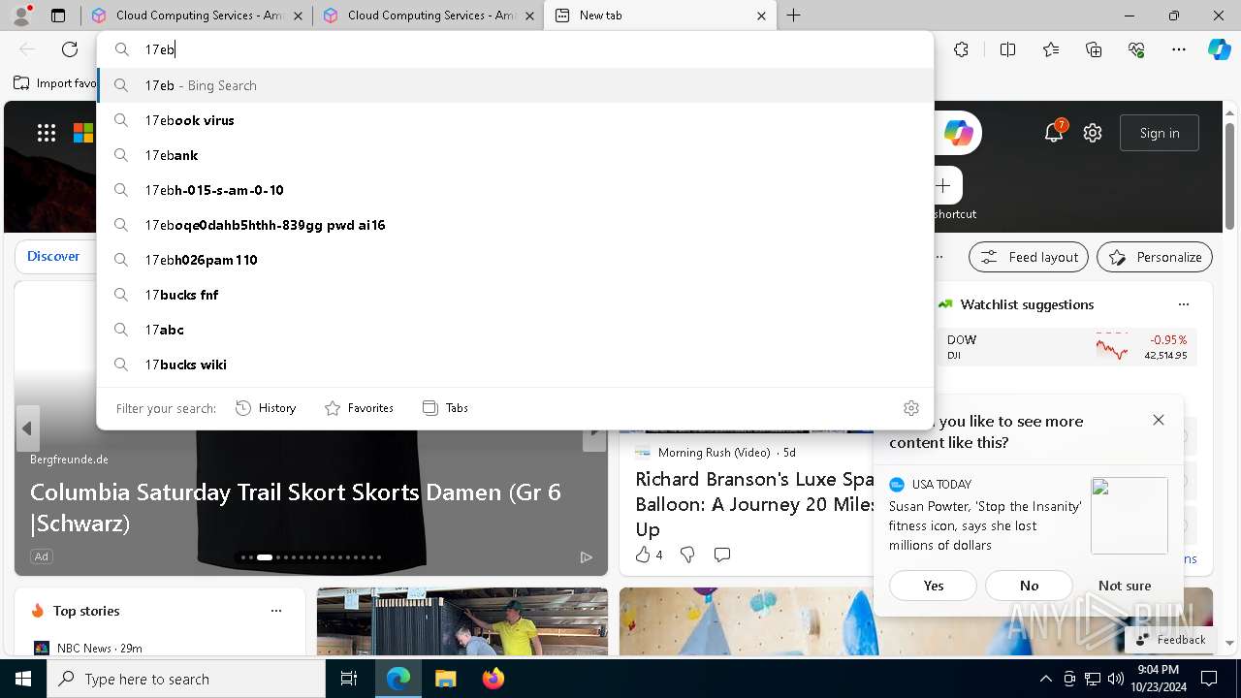Refresh the page with reload icon

pyautogui.click(x=70, y=49)
